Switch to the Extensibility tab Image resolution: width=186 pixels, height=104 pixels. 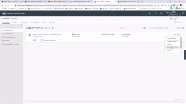[x=35, y=22]
